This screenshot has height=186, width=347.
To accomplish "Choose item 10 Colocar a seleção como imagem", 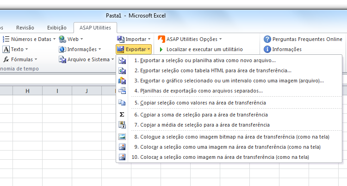I will 229,157.
